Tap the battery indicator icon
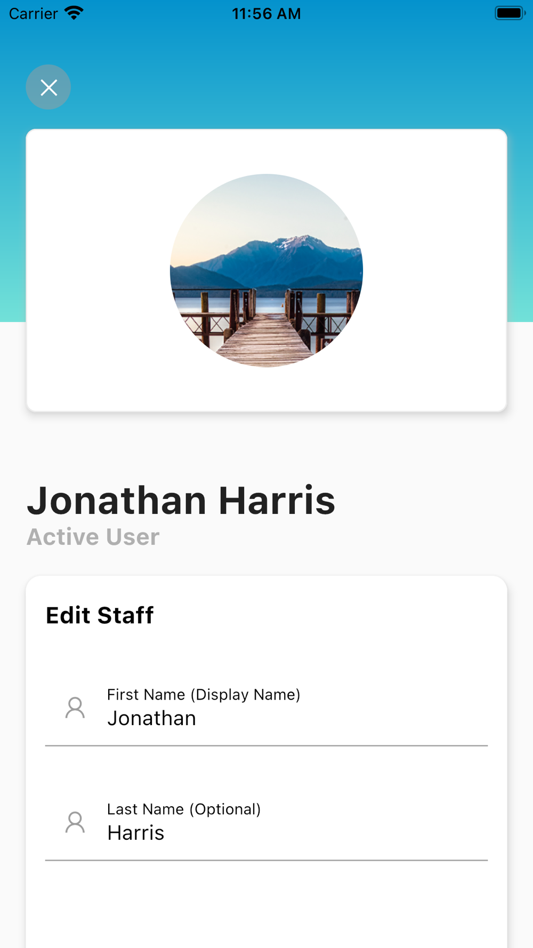The width and height of the screenshot is (533, 948). pos(510,13)
